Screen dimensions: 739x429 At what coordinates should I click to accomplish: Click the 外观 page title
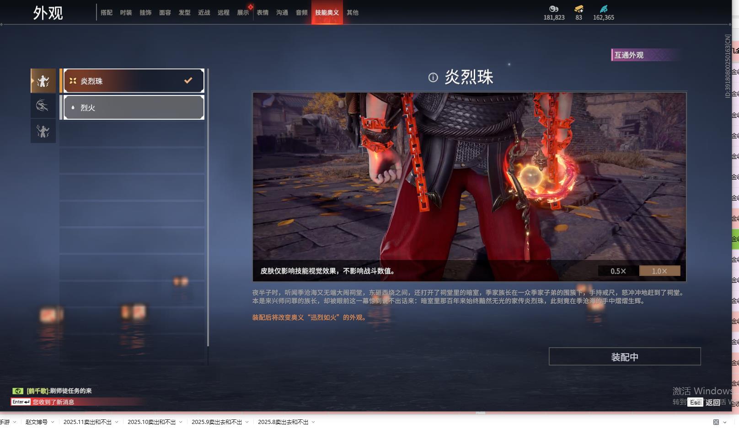[x=48, y=13]
